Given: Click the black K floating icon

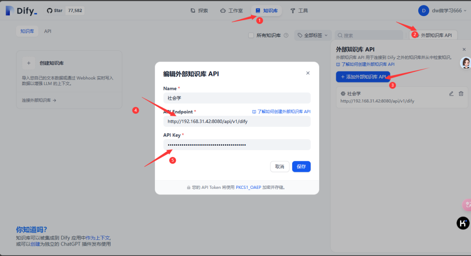Looking at the screenshot, I should pyautogui.click(x=463, y=223).
